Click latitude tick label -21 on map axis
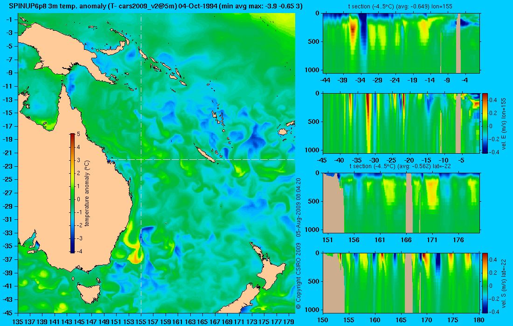The width and height of the screenshot is (513, 326). coord(7,153)
